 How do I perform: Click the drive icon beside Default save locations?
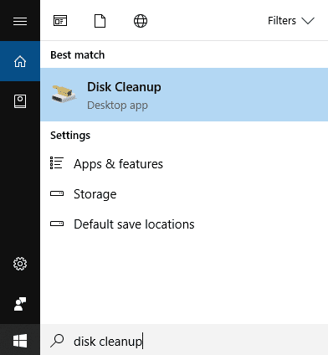57,224
